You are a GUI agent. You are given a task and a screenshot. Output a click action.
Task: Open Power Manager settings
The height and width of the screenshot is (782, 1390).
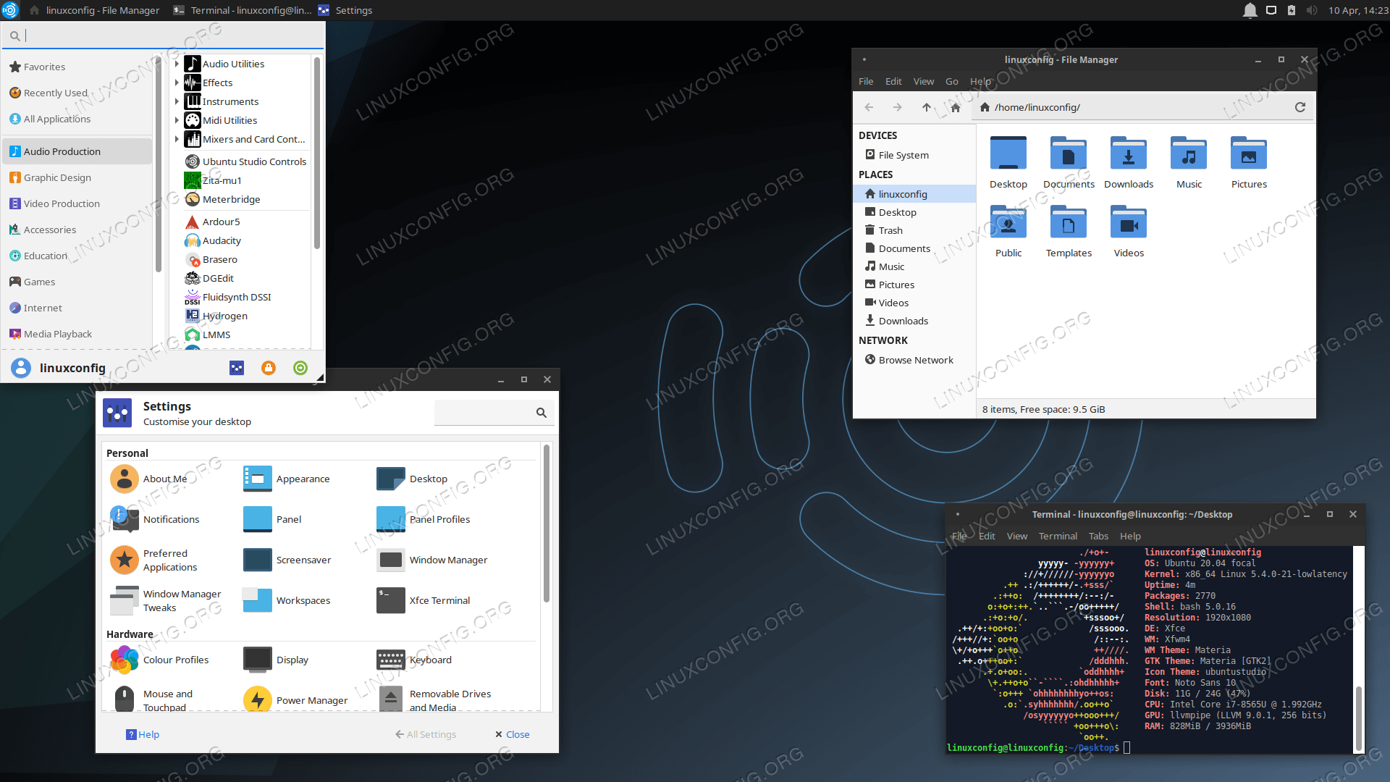tap(295, 700)
